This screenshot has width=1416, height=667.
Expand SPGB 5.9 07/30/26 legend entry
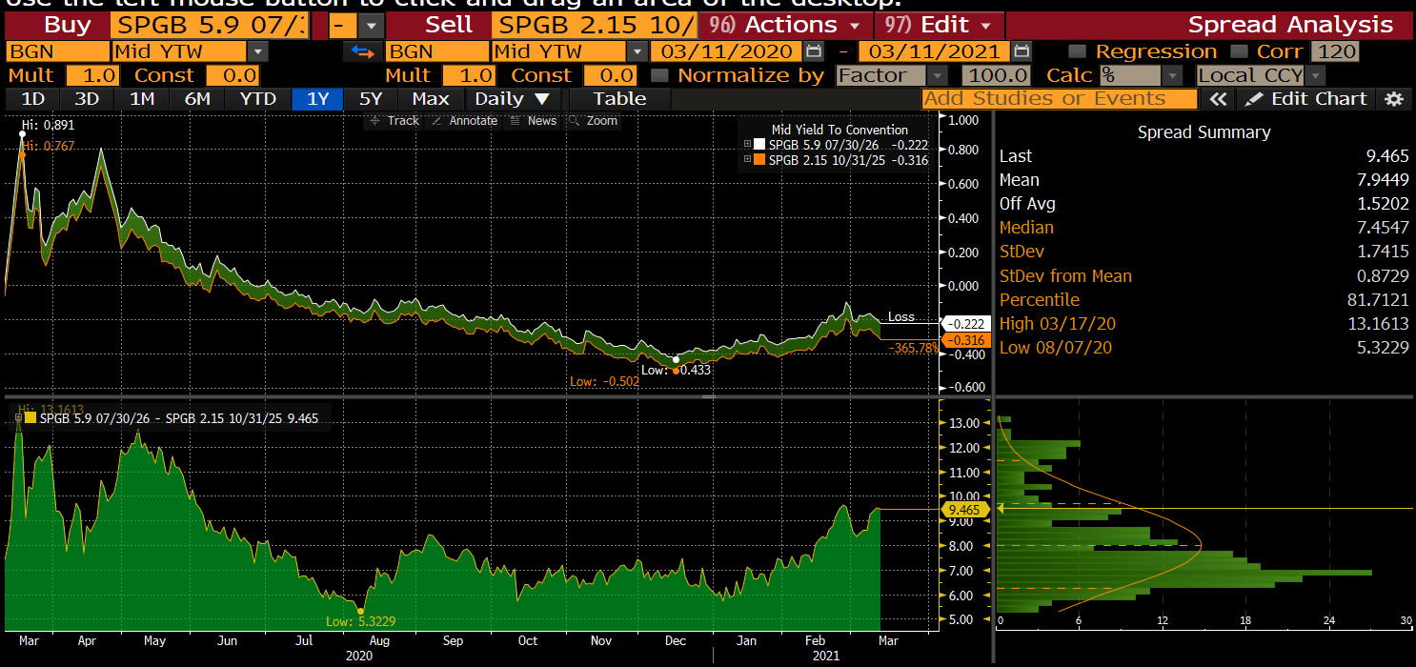(747, 145)
